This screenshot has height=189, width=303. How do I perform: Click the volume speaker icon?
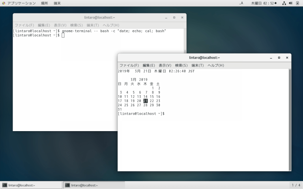click(290, 3)
